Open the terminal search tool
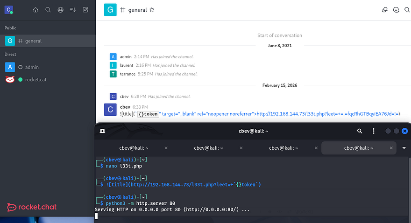The height and width of the screenshot is (223, 411). click(x=360, y=131)
